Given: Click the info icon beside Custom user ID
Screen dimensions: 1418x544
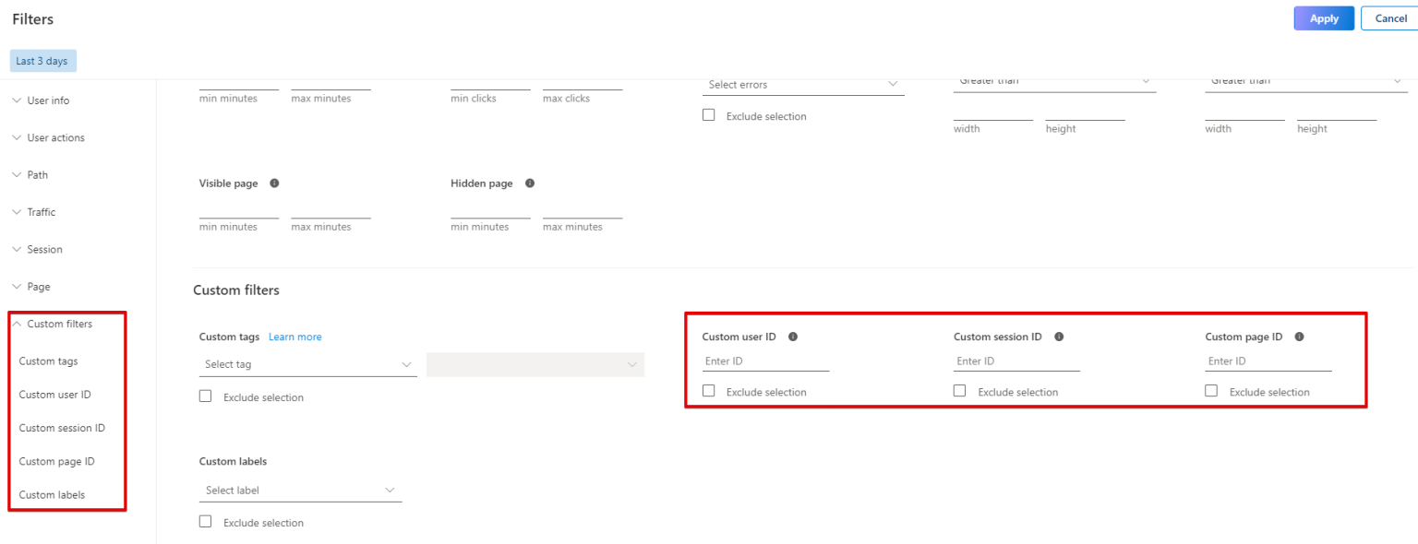Looking at the screenshot, I should click(x=793, y=337).
